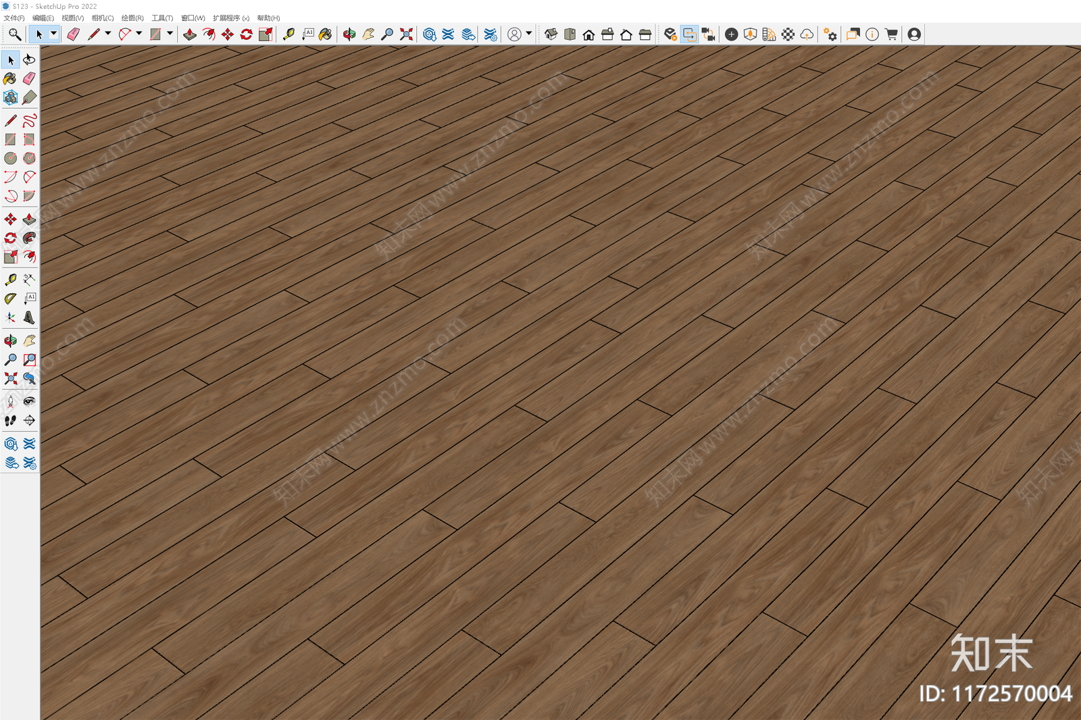Viewport: 1081px width, 720px height.
Task: Select the Follow Me tool
Action: [29, 238]
